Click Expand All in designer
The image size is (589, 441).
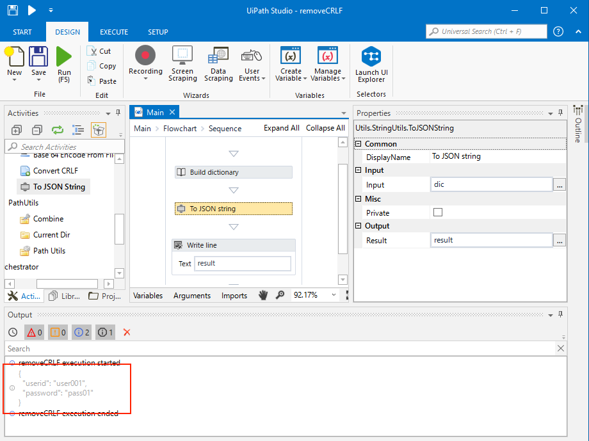point(281,128)
